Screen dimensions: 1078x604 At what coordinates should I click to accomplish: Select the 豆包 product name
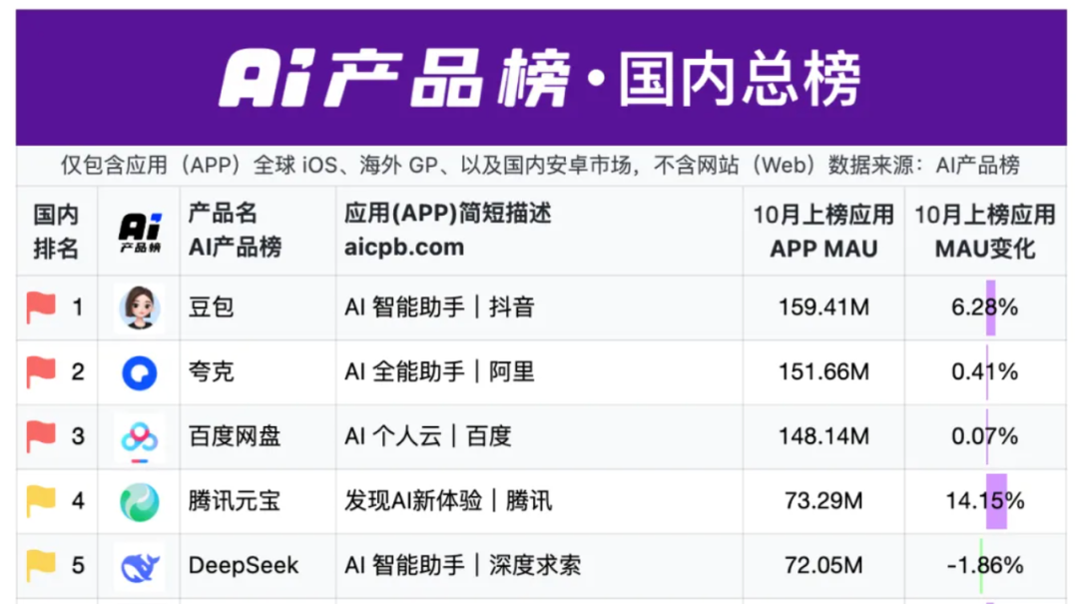211,307
